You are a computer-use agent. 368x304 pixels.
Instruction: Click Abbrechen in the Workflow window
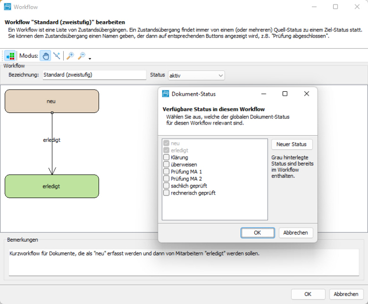click(346, 294)
